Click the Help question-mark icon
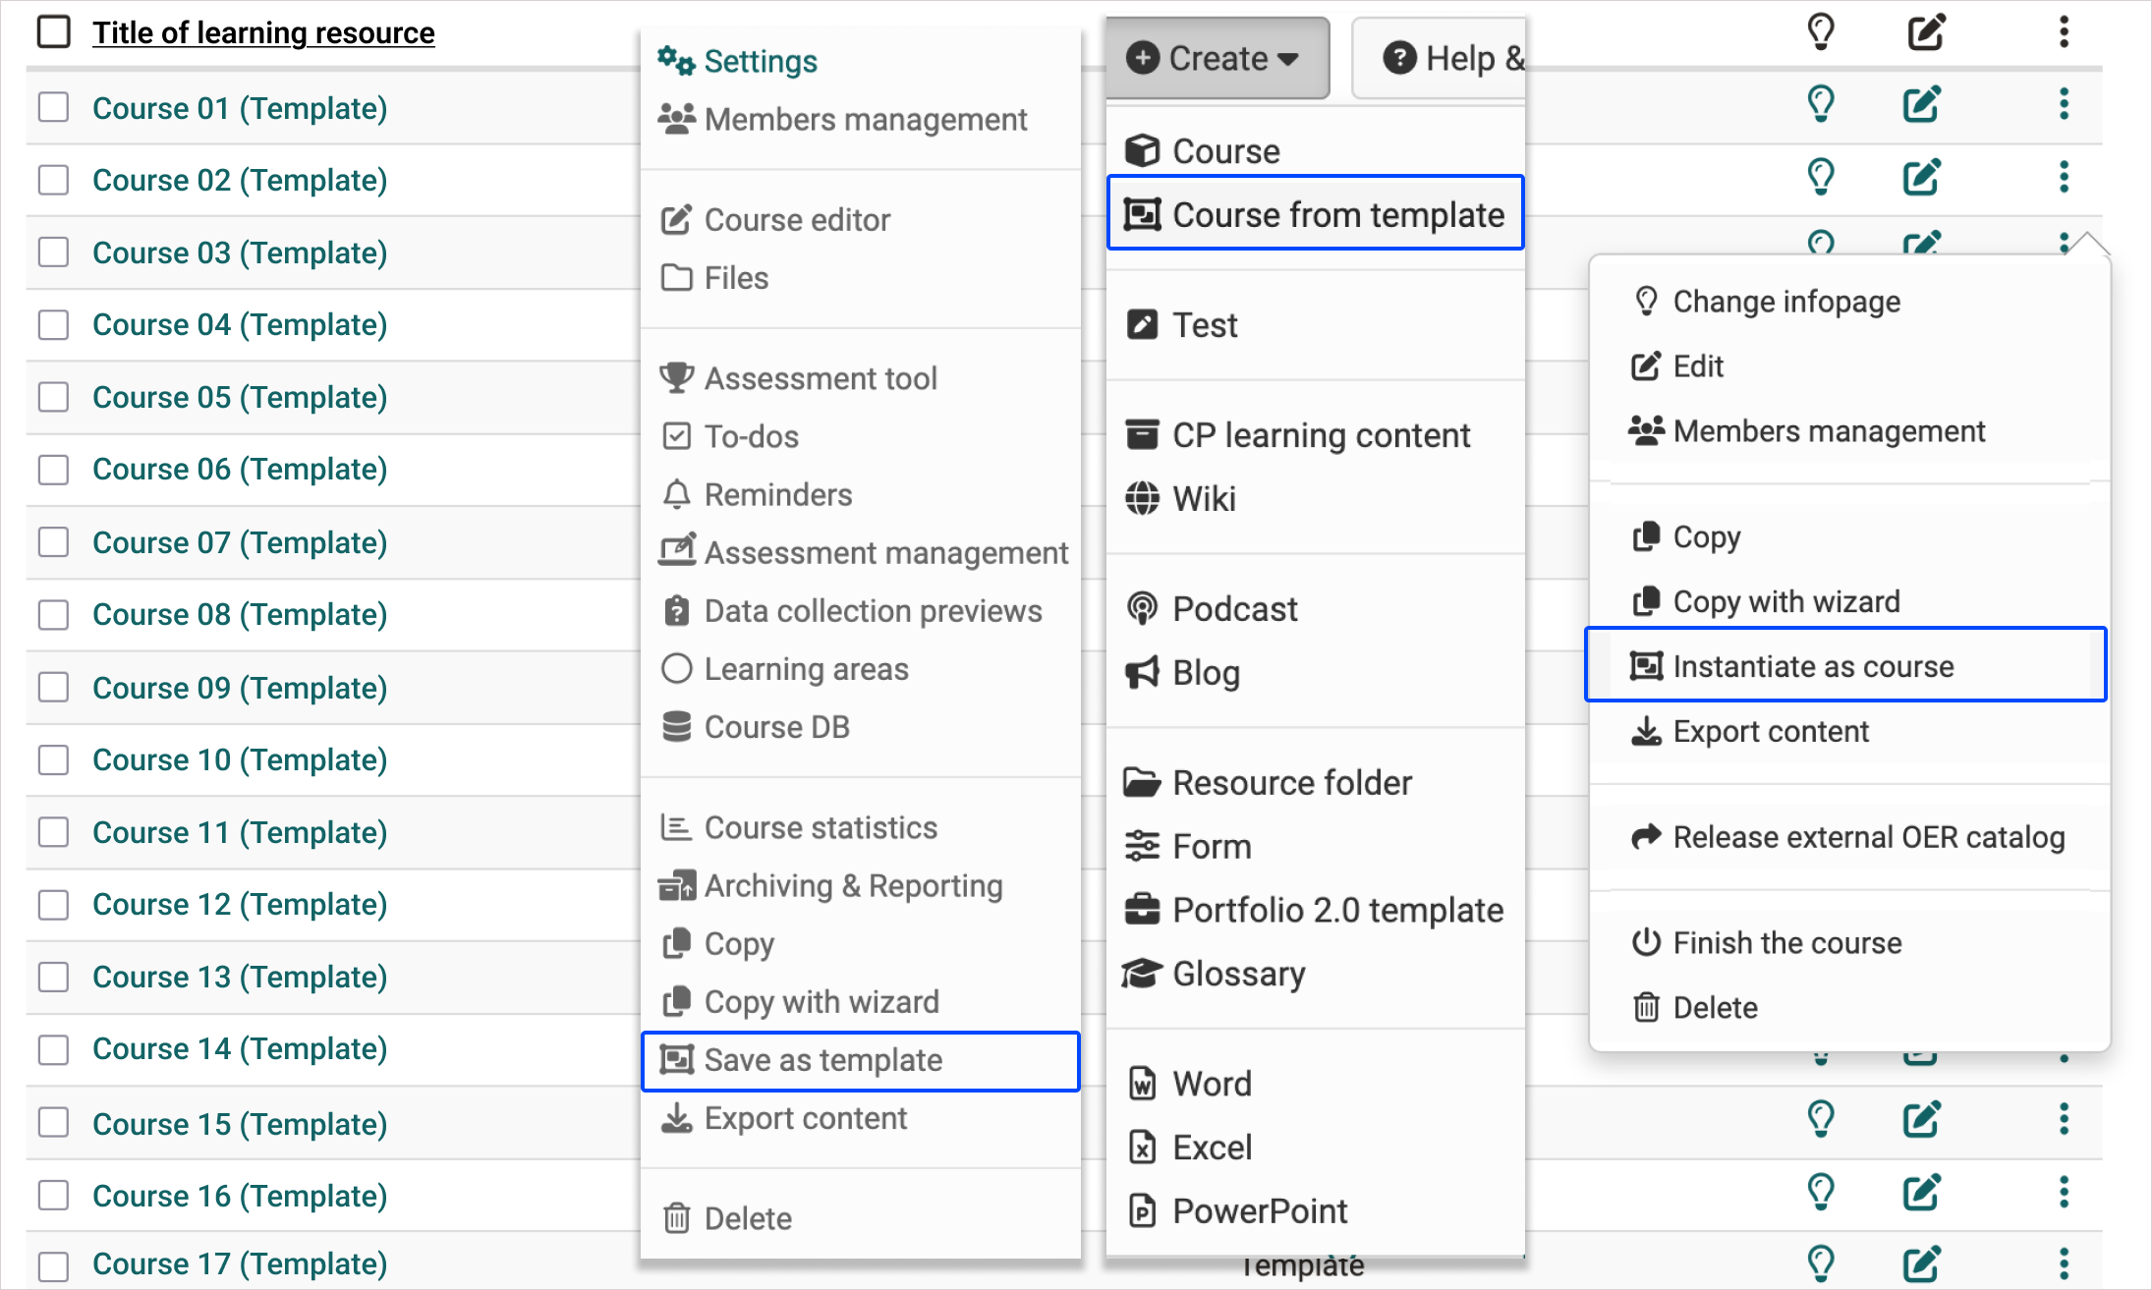 (x=1400, y=58)
